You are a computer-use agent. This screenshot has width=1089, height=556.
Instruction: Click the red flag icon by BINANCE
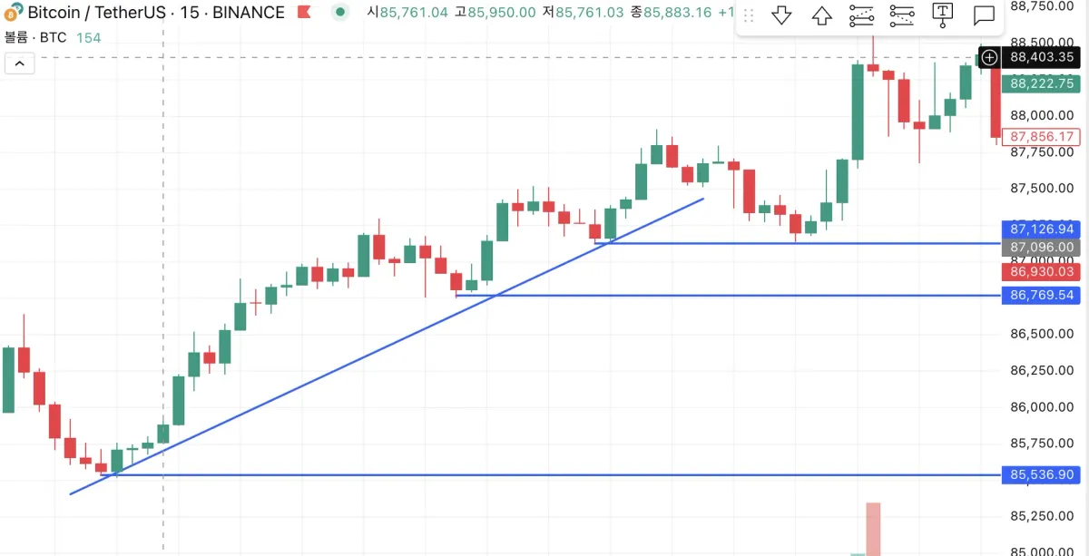(305, 13)
